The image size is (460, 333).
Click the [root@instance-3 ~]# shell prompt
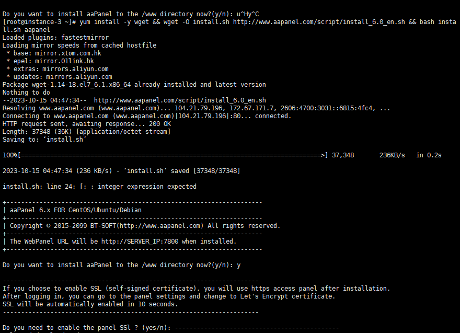(40, 22)
